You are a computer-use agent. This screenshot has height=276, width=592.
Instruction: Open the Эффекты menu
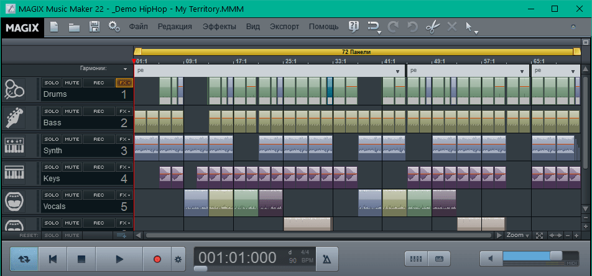click(220, 27)
